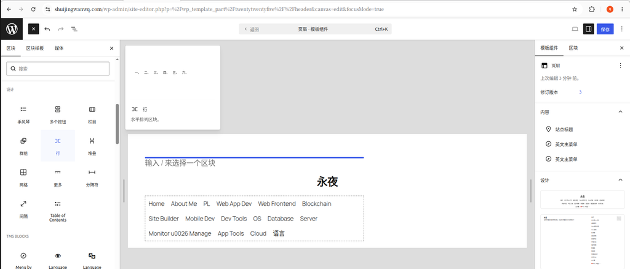Switch to the 区块样板 patterns tab

(35, 48)
